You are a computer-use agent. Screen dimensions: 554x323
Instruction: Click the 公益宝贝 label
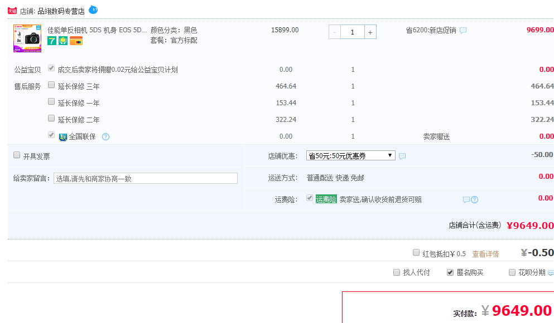27,70
